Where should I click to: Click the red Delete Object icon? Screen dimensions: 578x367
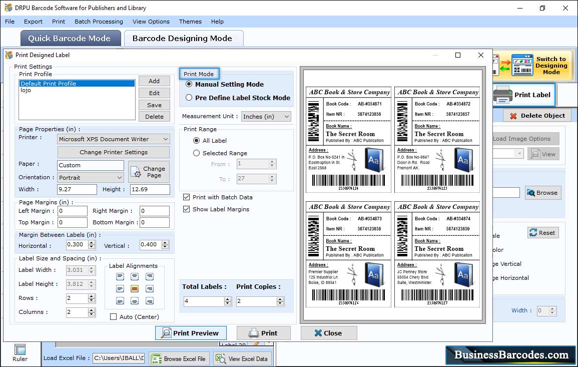513,116
